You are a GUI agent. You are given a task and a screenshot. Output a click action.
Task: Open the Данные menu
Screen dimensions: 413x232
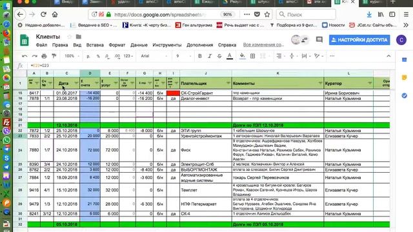tap(139, 45)
